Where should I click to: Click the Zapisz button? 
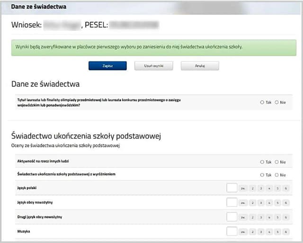(x=107, y=66)
